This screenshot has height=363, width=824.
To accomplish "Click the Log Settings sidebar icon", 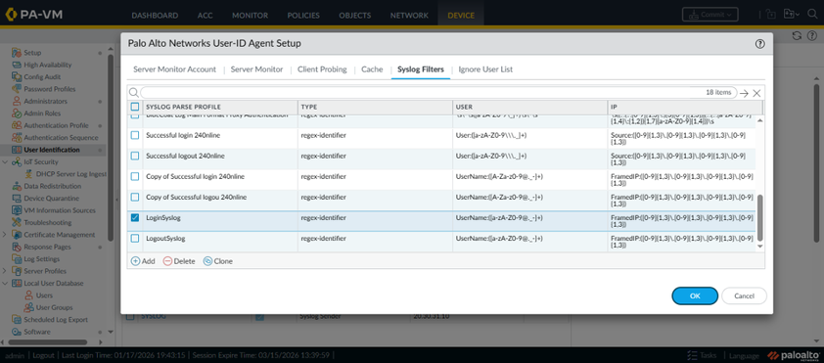I will [18, 259].
